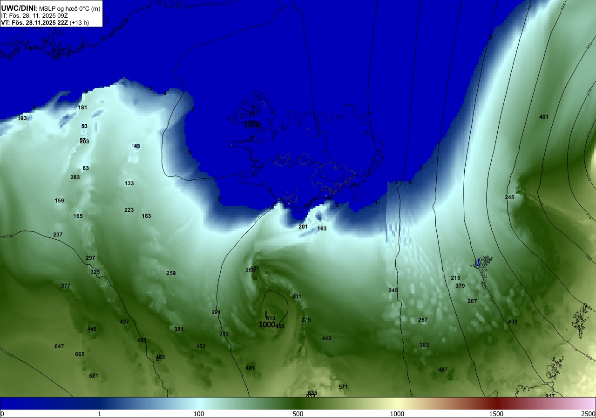
Task: Click the 647 height label
Action: [59, 346]
